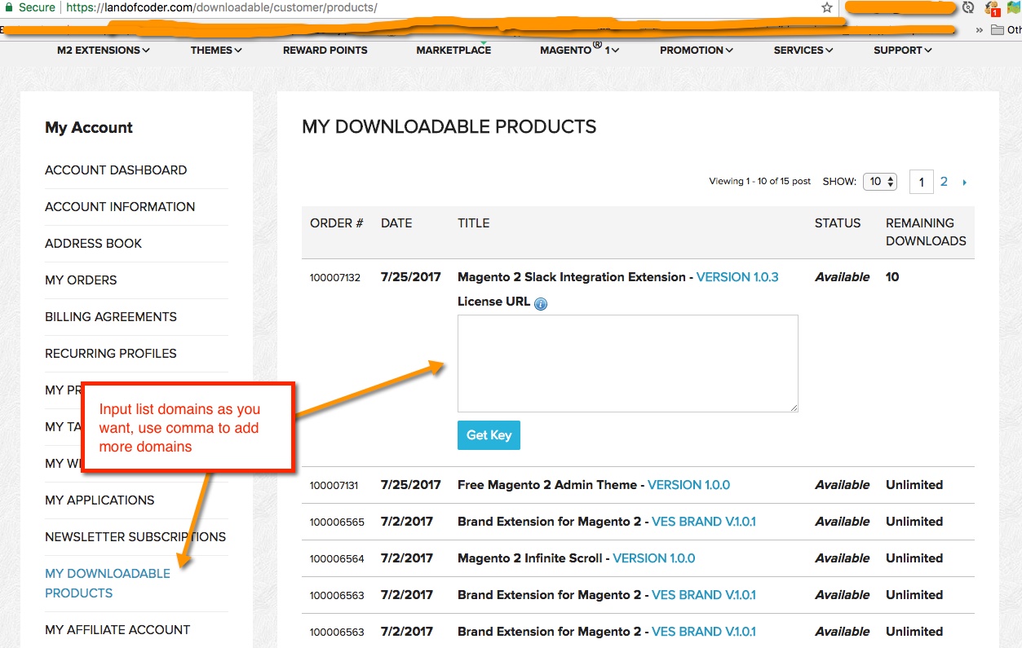Screen dimensions: 1022x648
Task: Click the Magento 2 Infinite Scroll title
Action: 529,558
